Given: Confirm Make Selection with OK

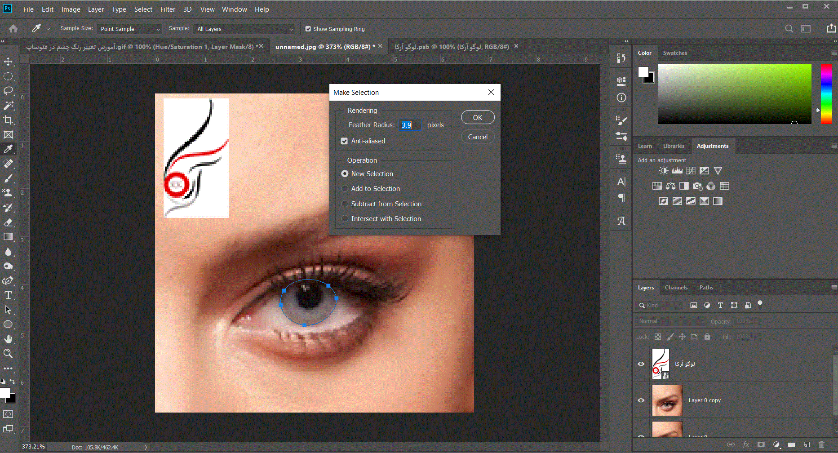Looking at the screenshot, I should [x=477, y=118].
